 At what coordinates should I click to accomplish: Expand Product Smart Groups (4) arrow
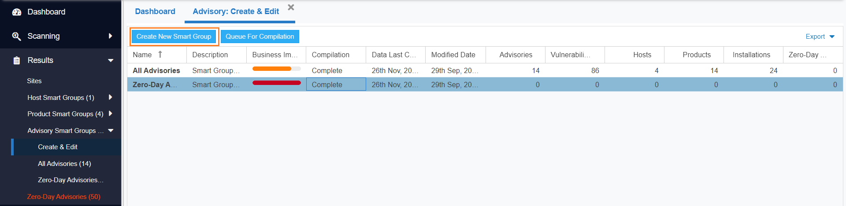click(110, 114)
